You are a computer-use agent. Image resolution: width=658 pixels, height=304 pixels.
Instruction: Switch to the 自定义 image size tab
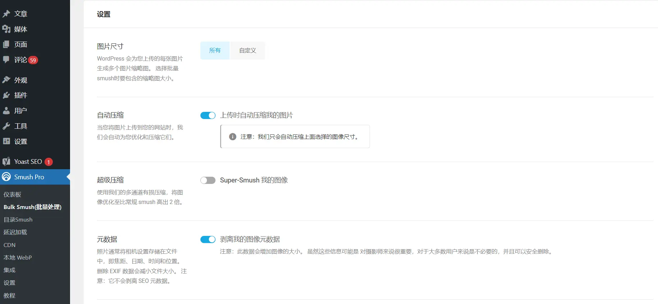tap(248, 51)
